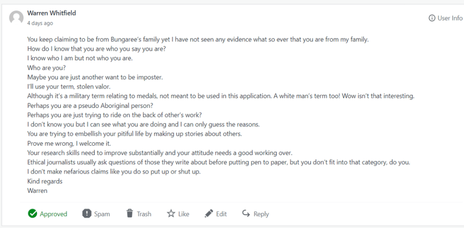The width and height of the screenshot is (464, 228).
Task: Open the '4 days ago' timestamp
Action: 40,23
